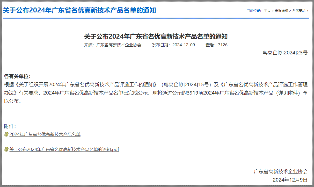Image resolution: width=314 pixels, height=187 pixels.
Task: Click the blue page header title
Action: [x=79, y=10]
